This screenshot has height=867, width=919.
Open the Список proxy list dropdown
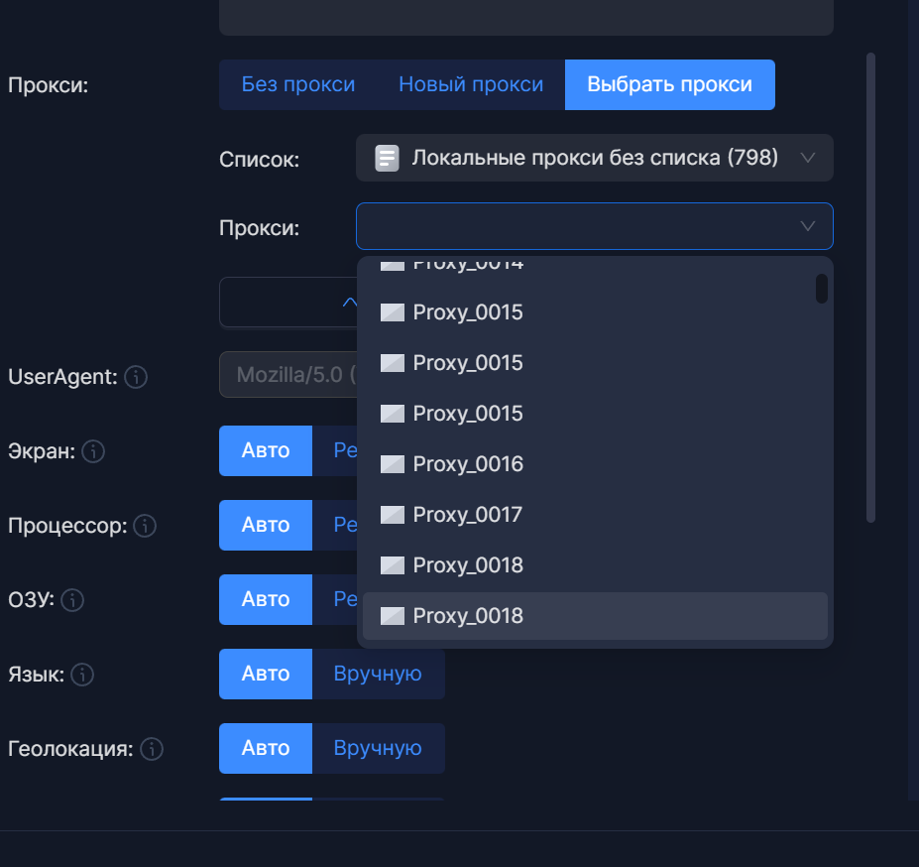pos(594,158)
